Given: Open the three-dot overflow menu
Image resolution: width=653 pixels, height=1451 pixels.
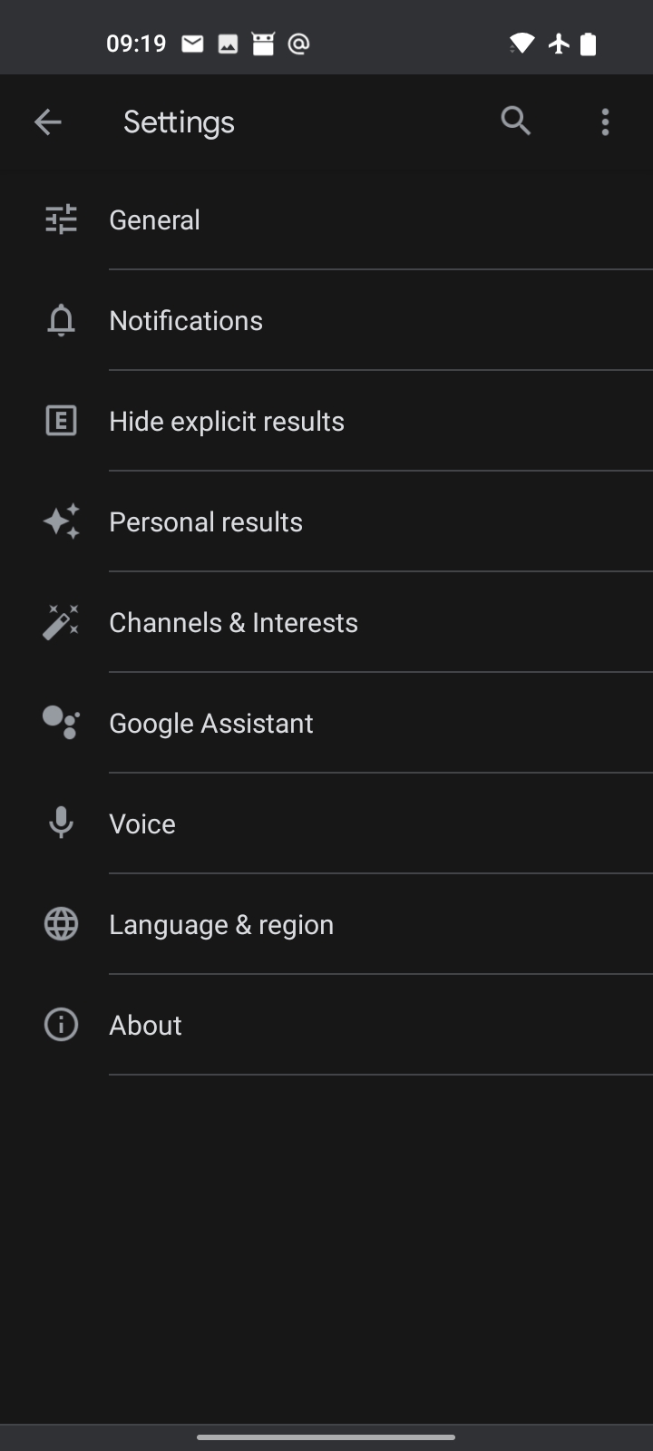Looking at the screenshot, I should click(605, 122).
